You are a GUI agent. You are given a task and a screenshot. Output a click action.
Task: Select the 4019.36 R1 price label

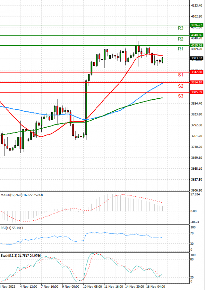click(197, 45)
